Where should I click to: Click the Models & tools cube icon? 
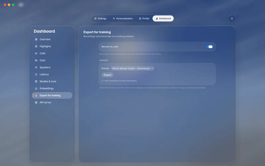pyautogui.click(x=36, y=81)
